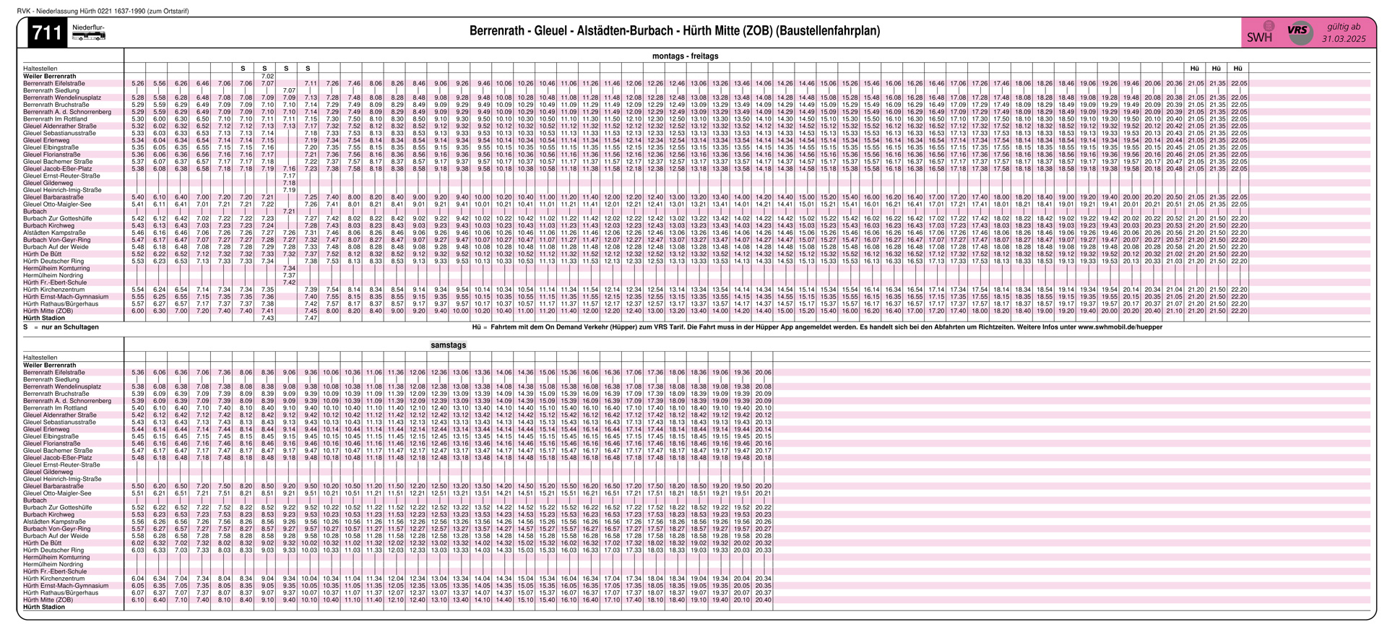Click the Hü marker above the 21.35 column

pos(1217,69)
